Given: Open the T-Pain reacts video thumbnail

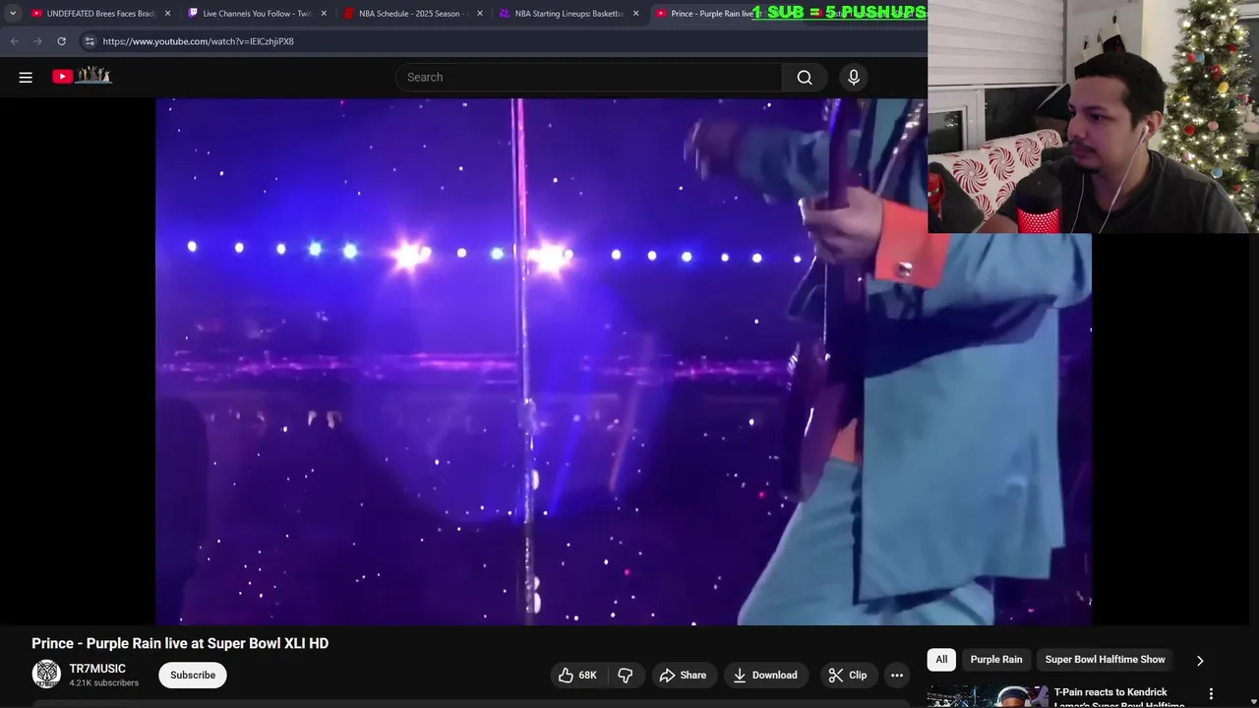Looking at the screenshot, I should click(x=988, y=696).
